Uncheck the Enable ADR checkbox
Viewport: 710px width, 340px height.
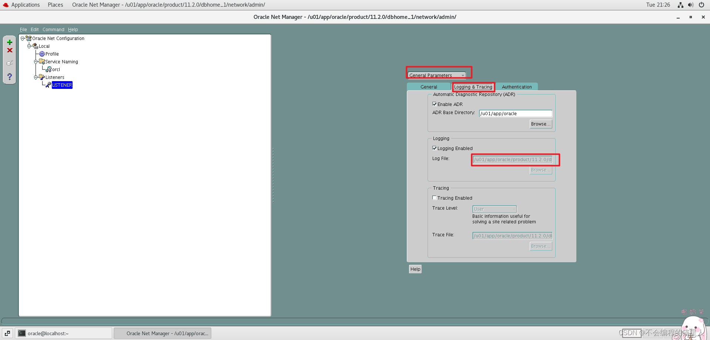[x=435, y=104]
